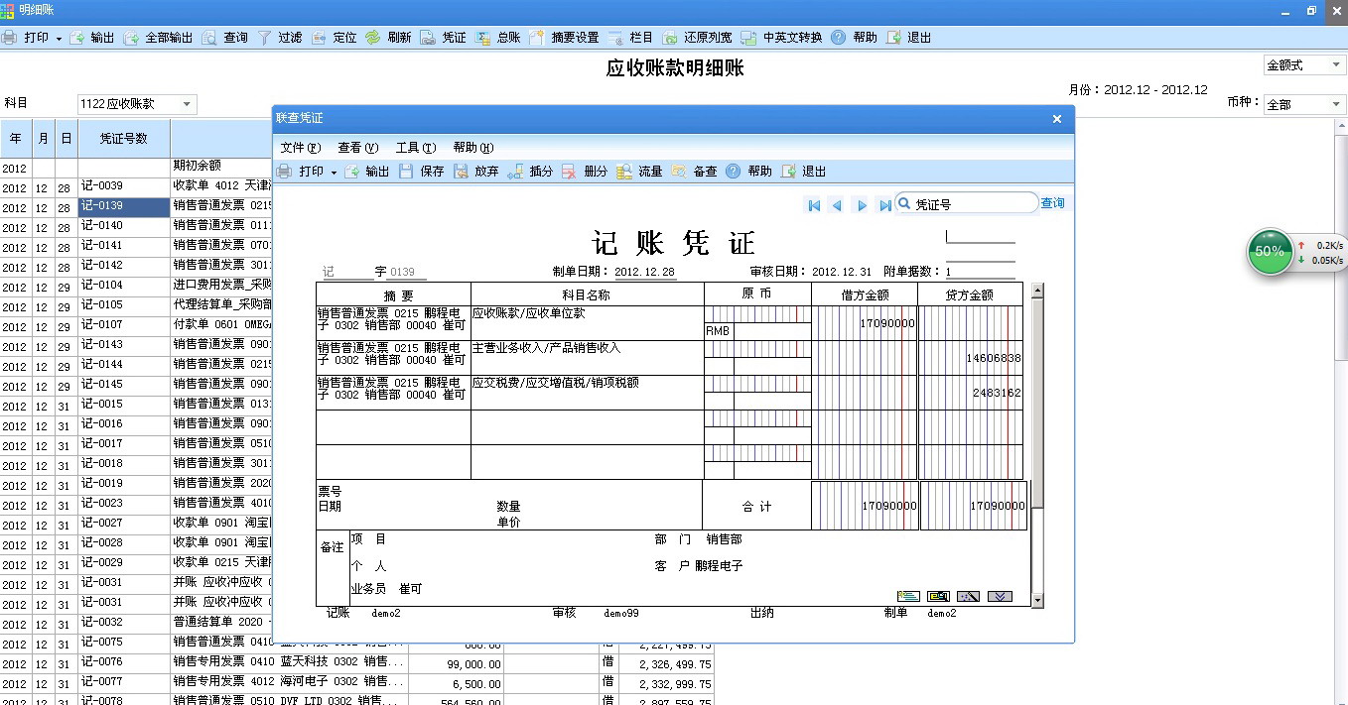This screenshot has height=705, width=1348.
Task: Go to the next voucher
Action: click(862, 205)
